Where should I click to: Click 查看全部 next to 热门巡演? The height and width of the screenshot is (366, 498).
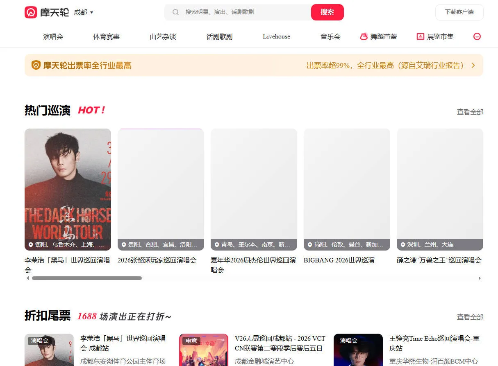(470, 112)
